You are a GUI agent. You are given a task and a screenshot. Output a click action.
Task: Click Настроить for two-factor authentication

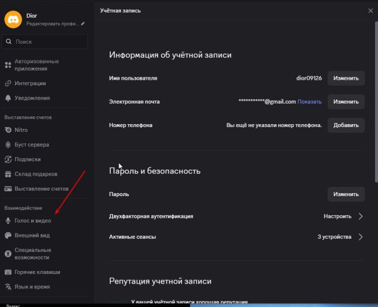pos(337,216)
